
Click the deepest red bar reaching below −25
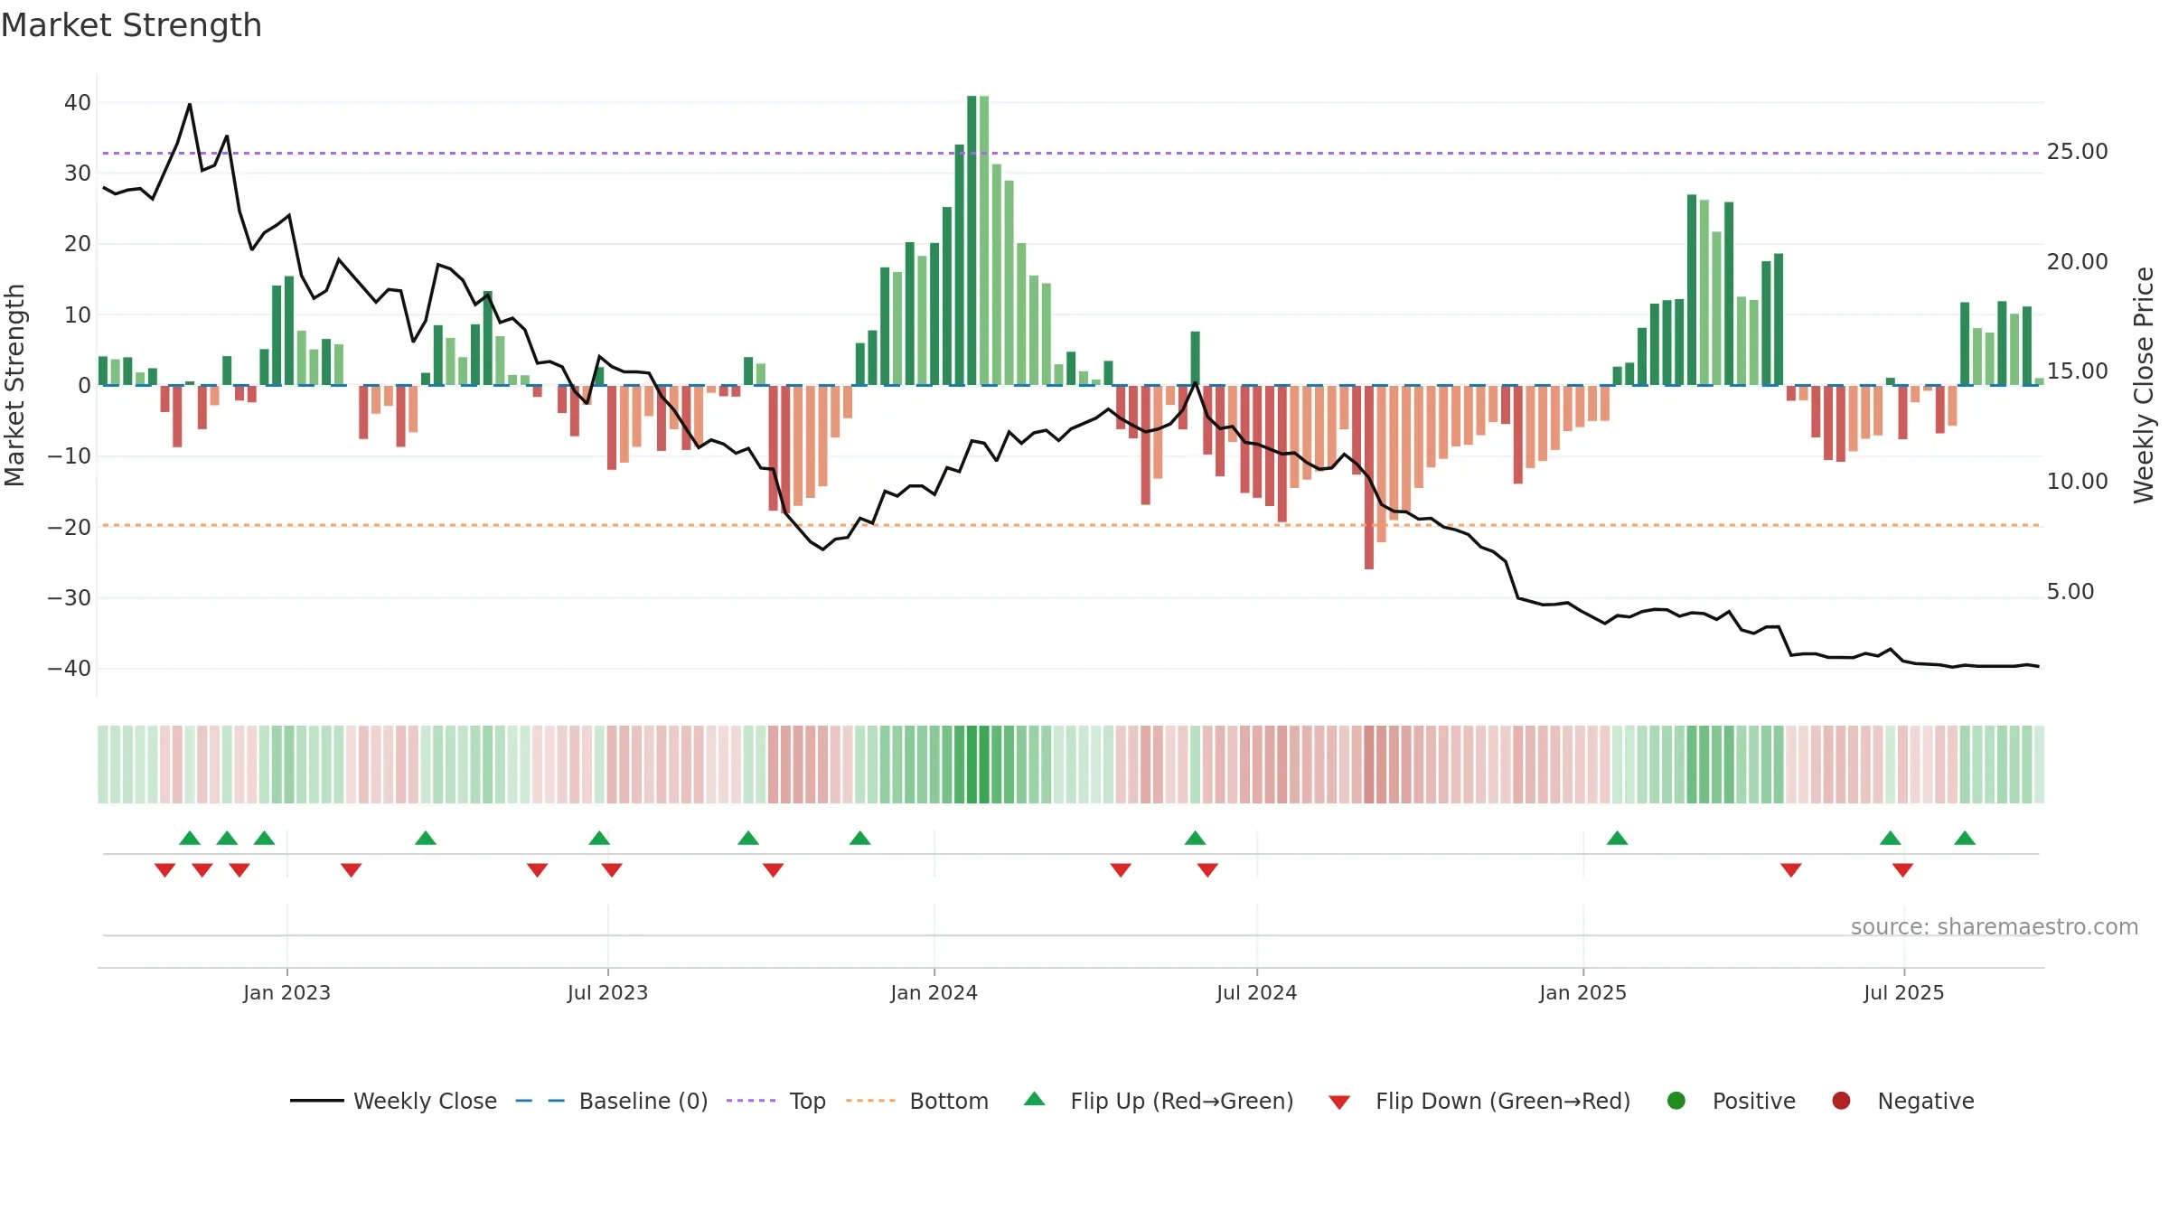[1369, 477]
